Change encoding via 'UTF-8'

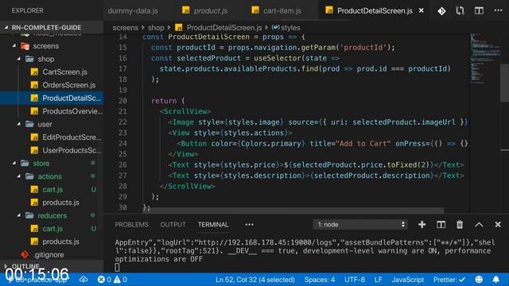(x=355, y=280)
